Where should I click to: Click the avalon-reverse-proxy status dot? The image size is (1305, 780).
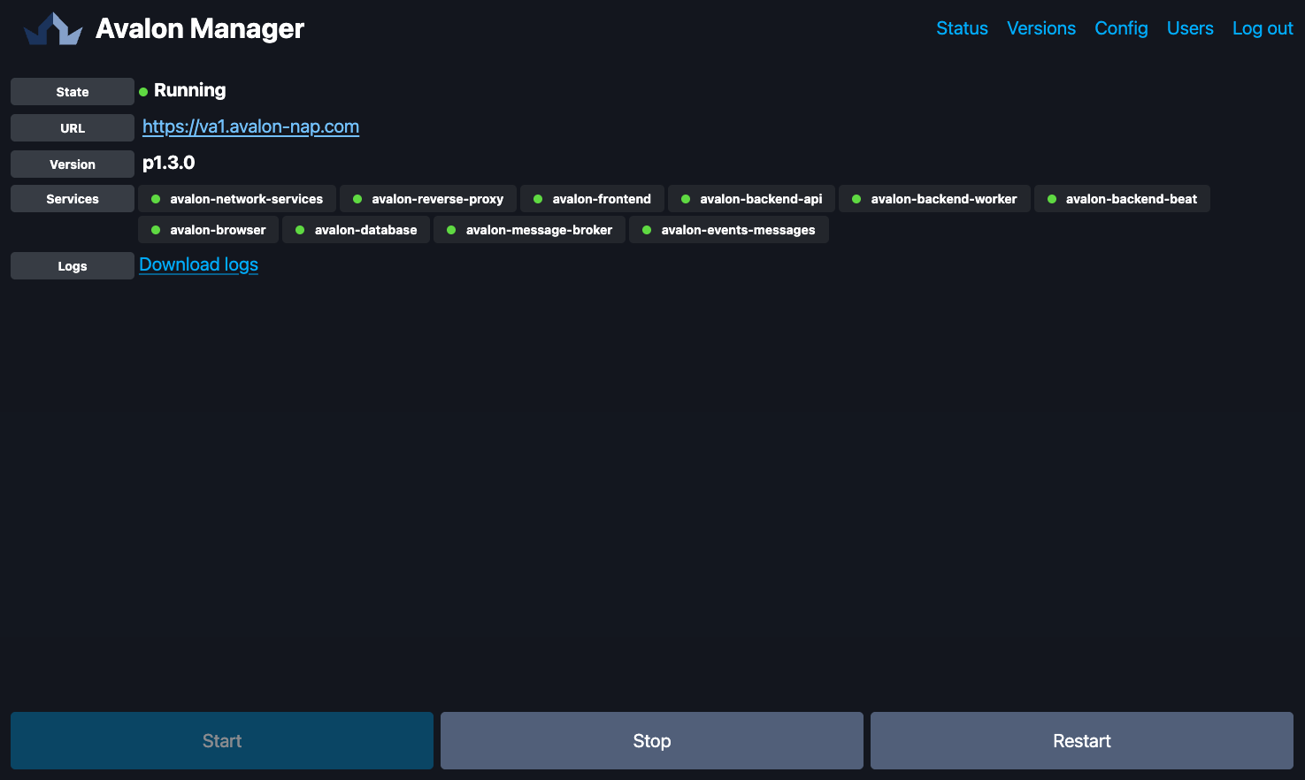point(357,199)
